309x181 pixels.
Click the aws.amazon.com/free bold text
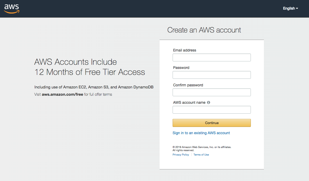coord(63,94)
